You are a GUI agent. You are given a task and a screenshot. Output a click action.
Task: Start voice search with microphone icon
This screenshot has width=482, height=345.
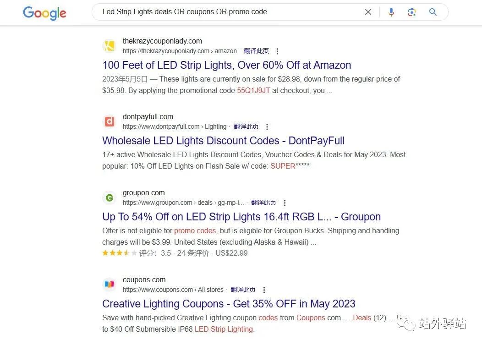391,12
